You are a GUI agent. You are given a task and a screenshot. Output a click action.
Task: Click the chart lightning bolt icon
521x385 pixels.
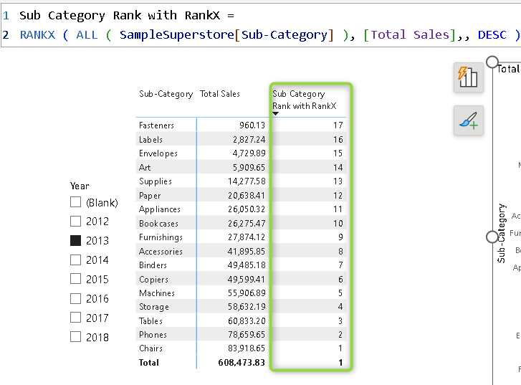468,76
